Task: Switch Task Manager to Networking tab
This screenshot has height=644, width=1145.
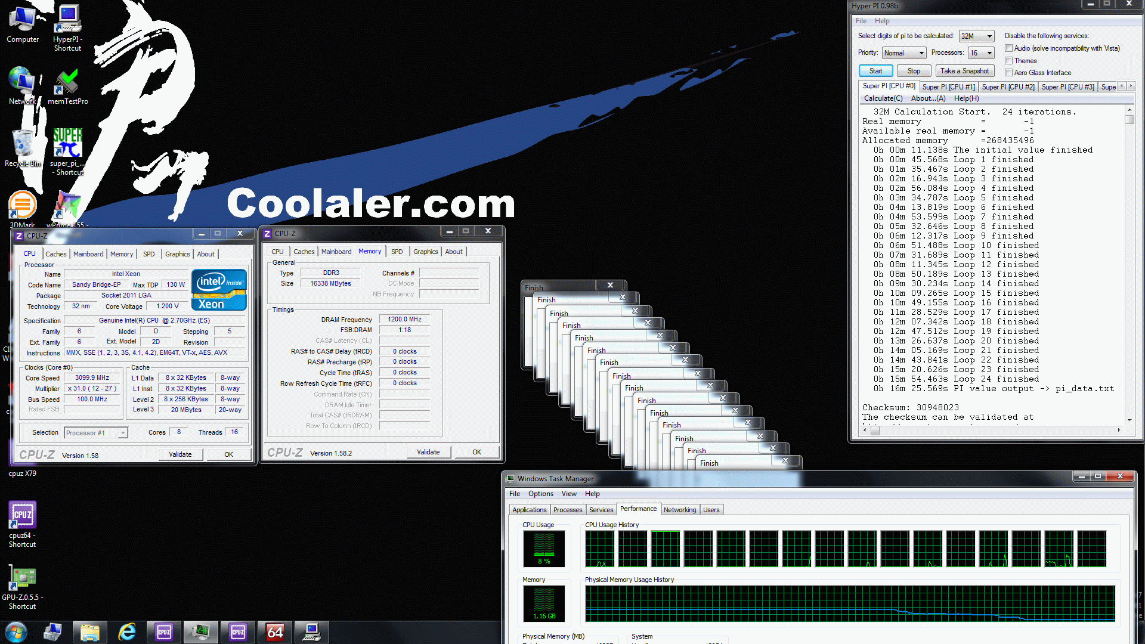Action: click(680, 510)
